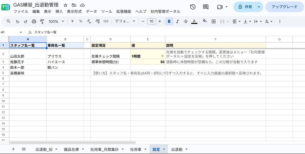
Task: Open the 挿入 menu
Action: point(59,11)
